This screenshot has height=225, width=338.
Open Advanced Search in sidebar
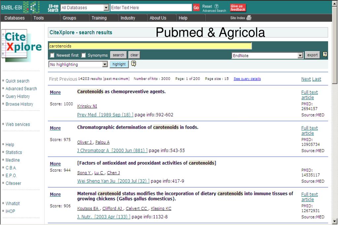pos(21,89)
